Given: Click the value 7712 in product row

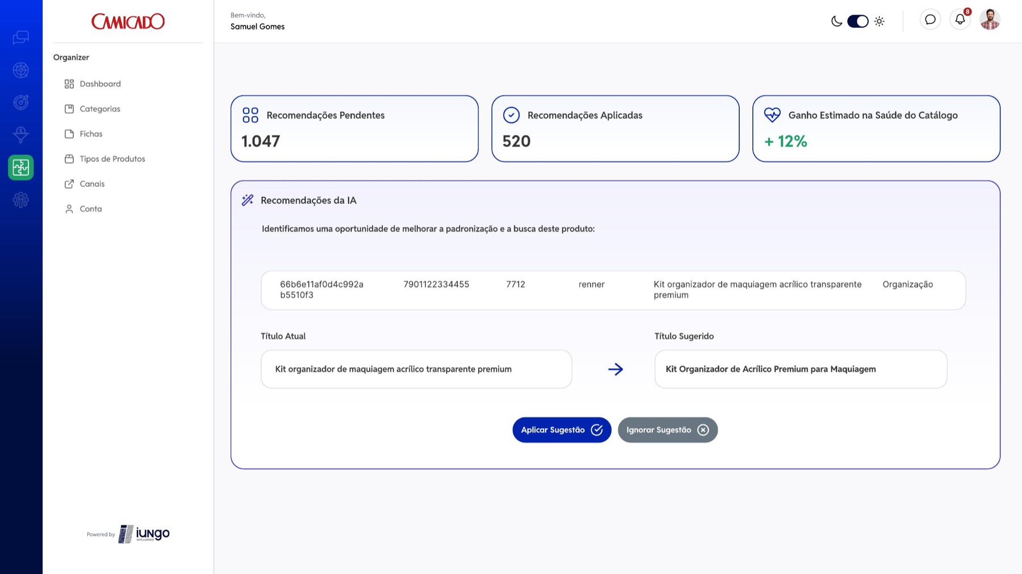Looking at the screenshot, I should pos(516,284).
